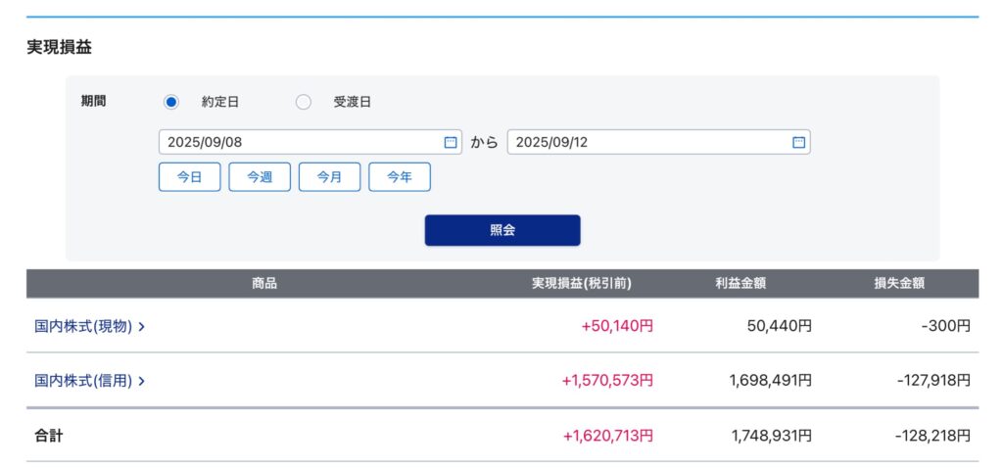1003x468 pixels.
Task: Click the 損失金額 column header
Action: 899,284
